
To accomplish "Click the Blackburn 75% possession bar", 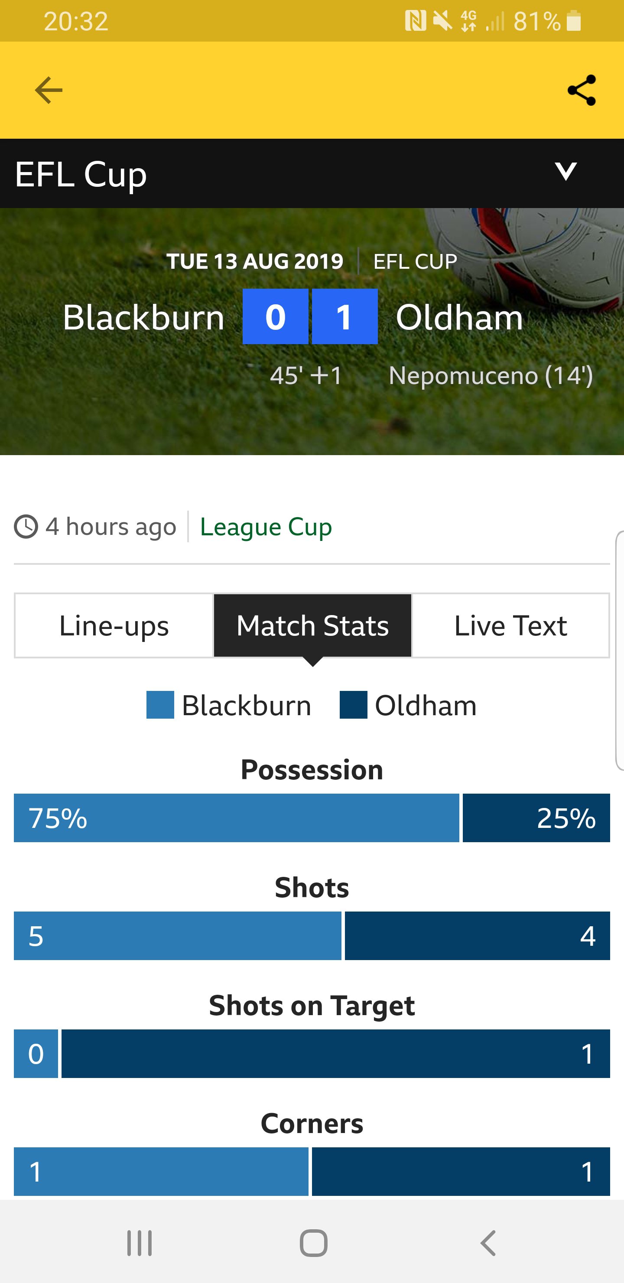I will pyautogui.click(x=237, y=818).
